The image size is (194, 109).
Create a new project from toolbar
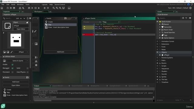coord(8,8)
